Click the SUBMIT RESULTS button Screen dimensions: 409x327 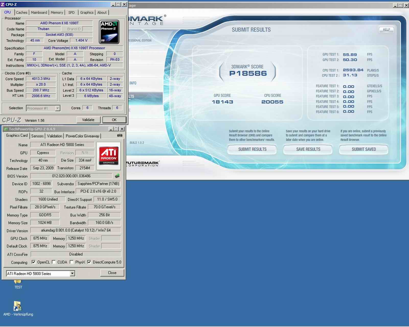252,149
